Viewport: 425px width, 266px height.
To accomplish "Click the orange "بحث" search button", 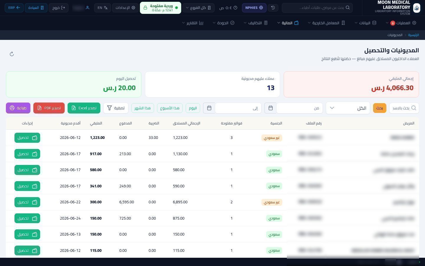I will (380, 108).
